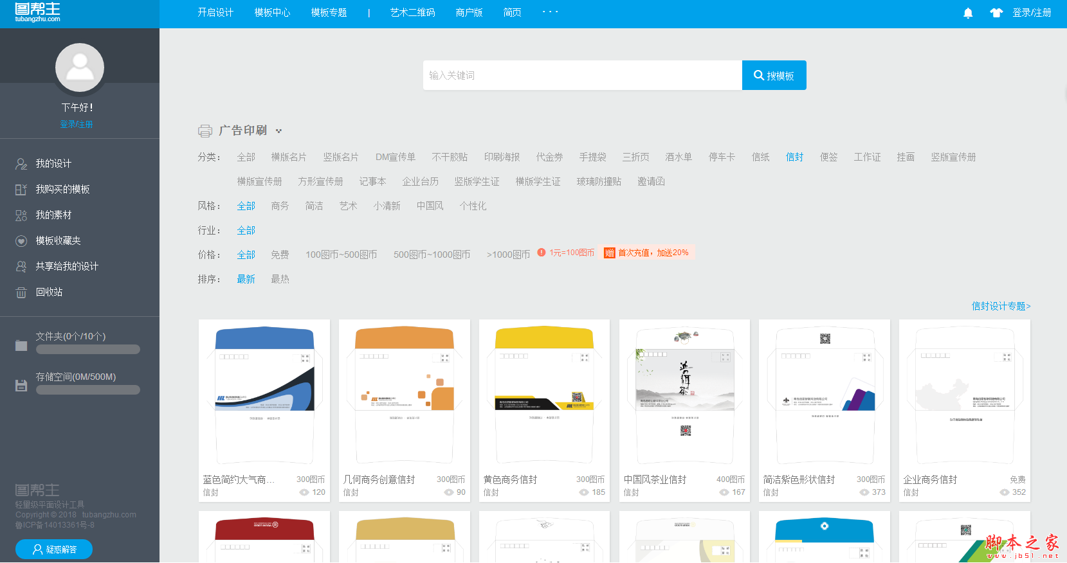Select the 中国风 style filter
Screen dimensions: 1067x563
pos(430,206)
